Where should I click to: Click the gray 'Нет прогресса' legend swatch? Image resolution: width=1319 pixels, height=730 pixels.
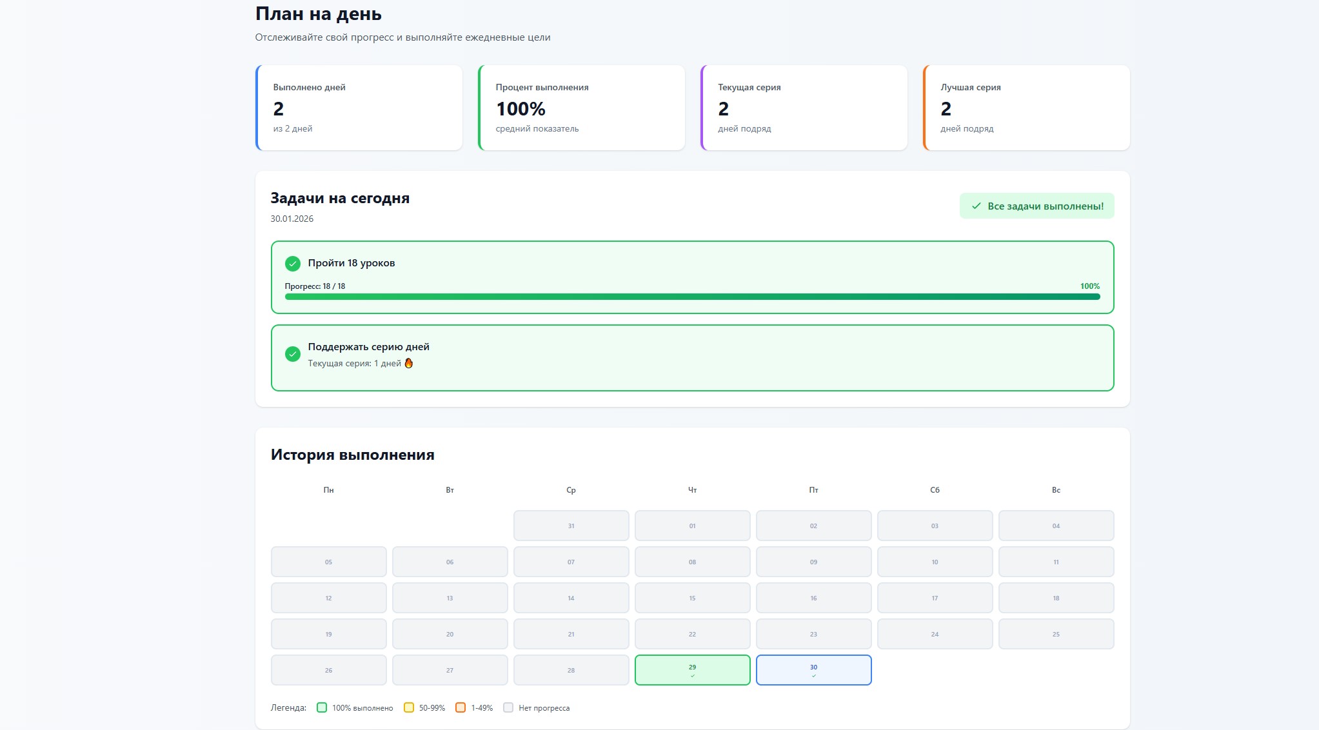pos(508,707)
